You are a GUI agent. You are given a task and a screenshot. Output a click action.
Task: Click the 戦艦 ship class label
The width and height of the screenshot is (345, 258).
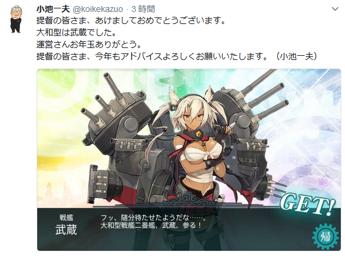click(x=66, y=218)
